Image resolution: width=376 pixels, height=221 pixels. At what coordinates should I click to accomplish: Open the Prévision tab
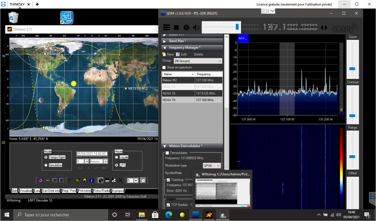85,191
